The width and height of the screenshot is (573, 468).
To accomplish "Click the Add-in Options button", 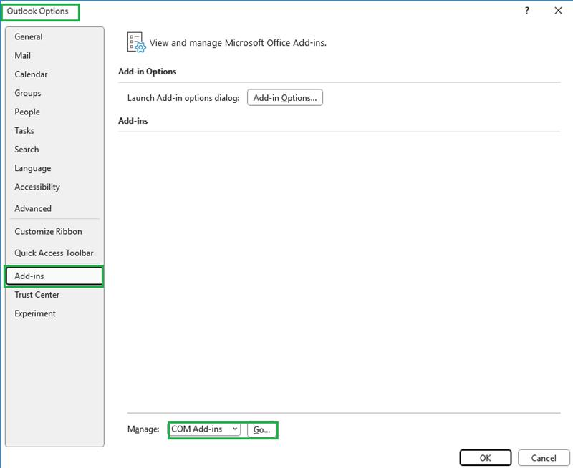I will tap(285, 97).
